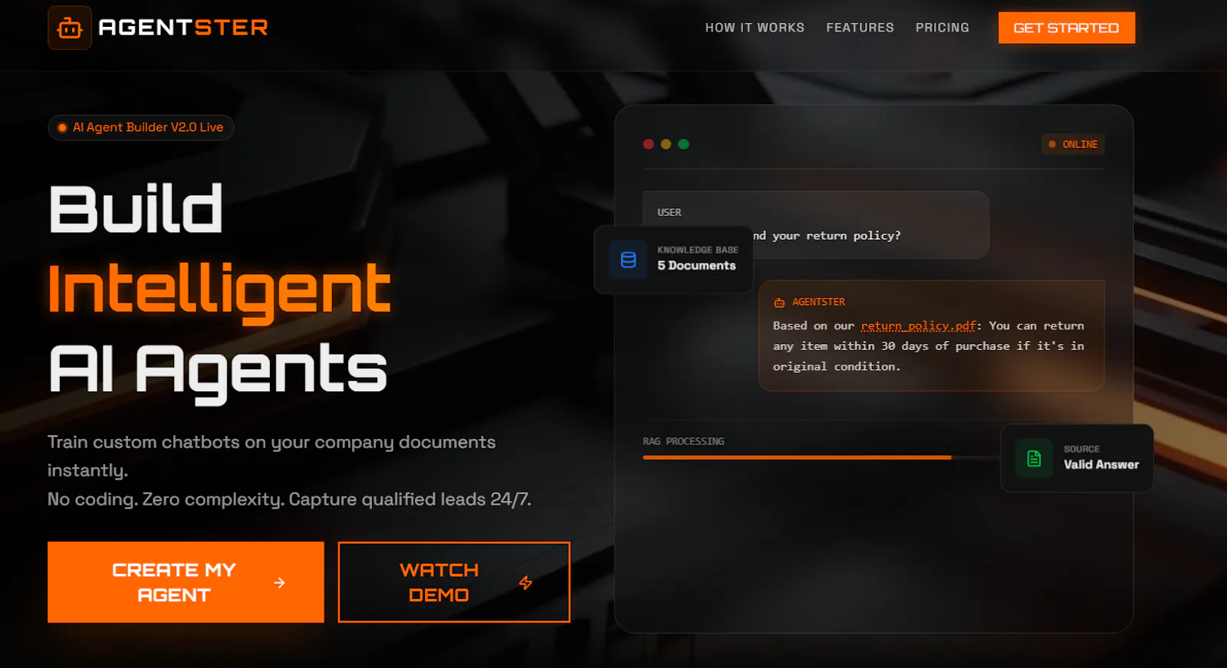Click the Valid Answer text
The width and height of the screenshot is (1227, 668).
pyautogui.click(x=1101, y=464)
